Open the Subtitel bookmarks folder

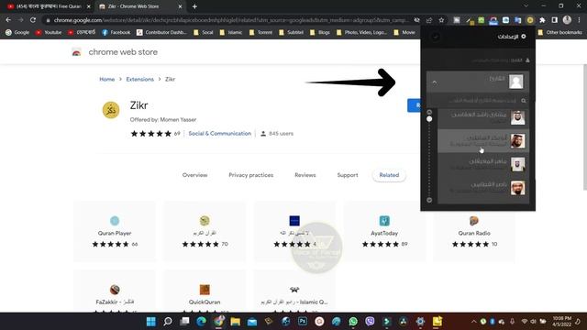pos(292,33)
